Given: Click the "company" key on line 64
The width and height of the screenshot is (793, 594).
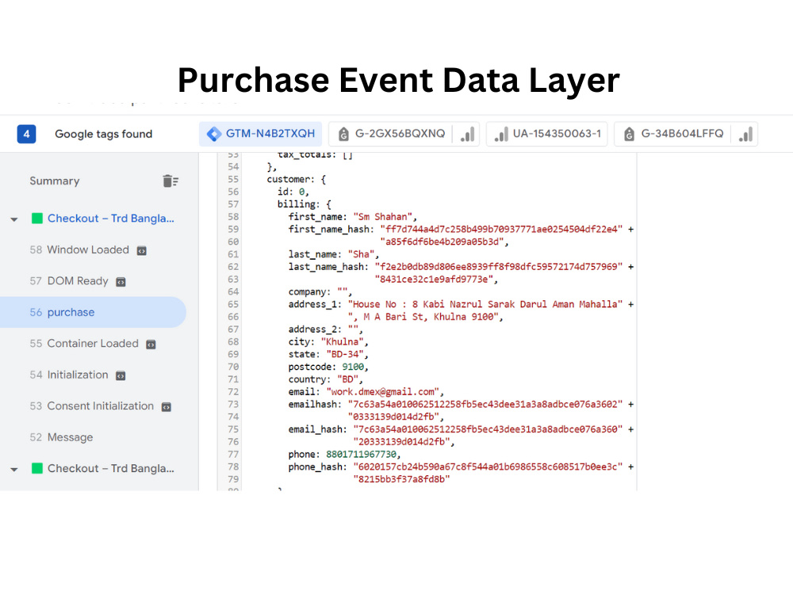Looking at the screenshot, I should (x=308, y=291).
